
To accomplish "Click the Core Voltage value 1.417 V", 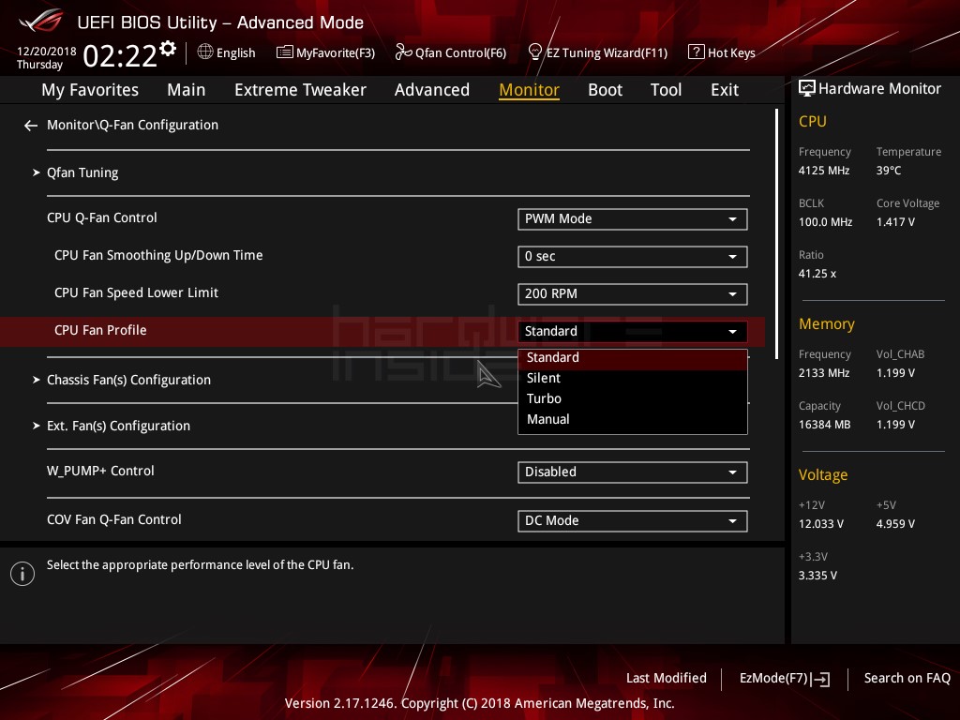I will 895,222.
